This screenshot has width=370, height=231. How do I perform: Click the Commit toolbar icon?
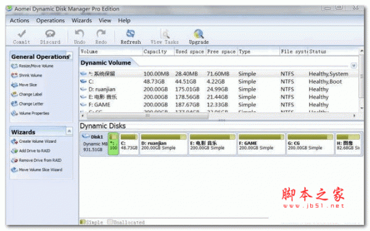coord(22,34)
